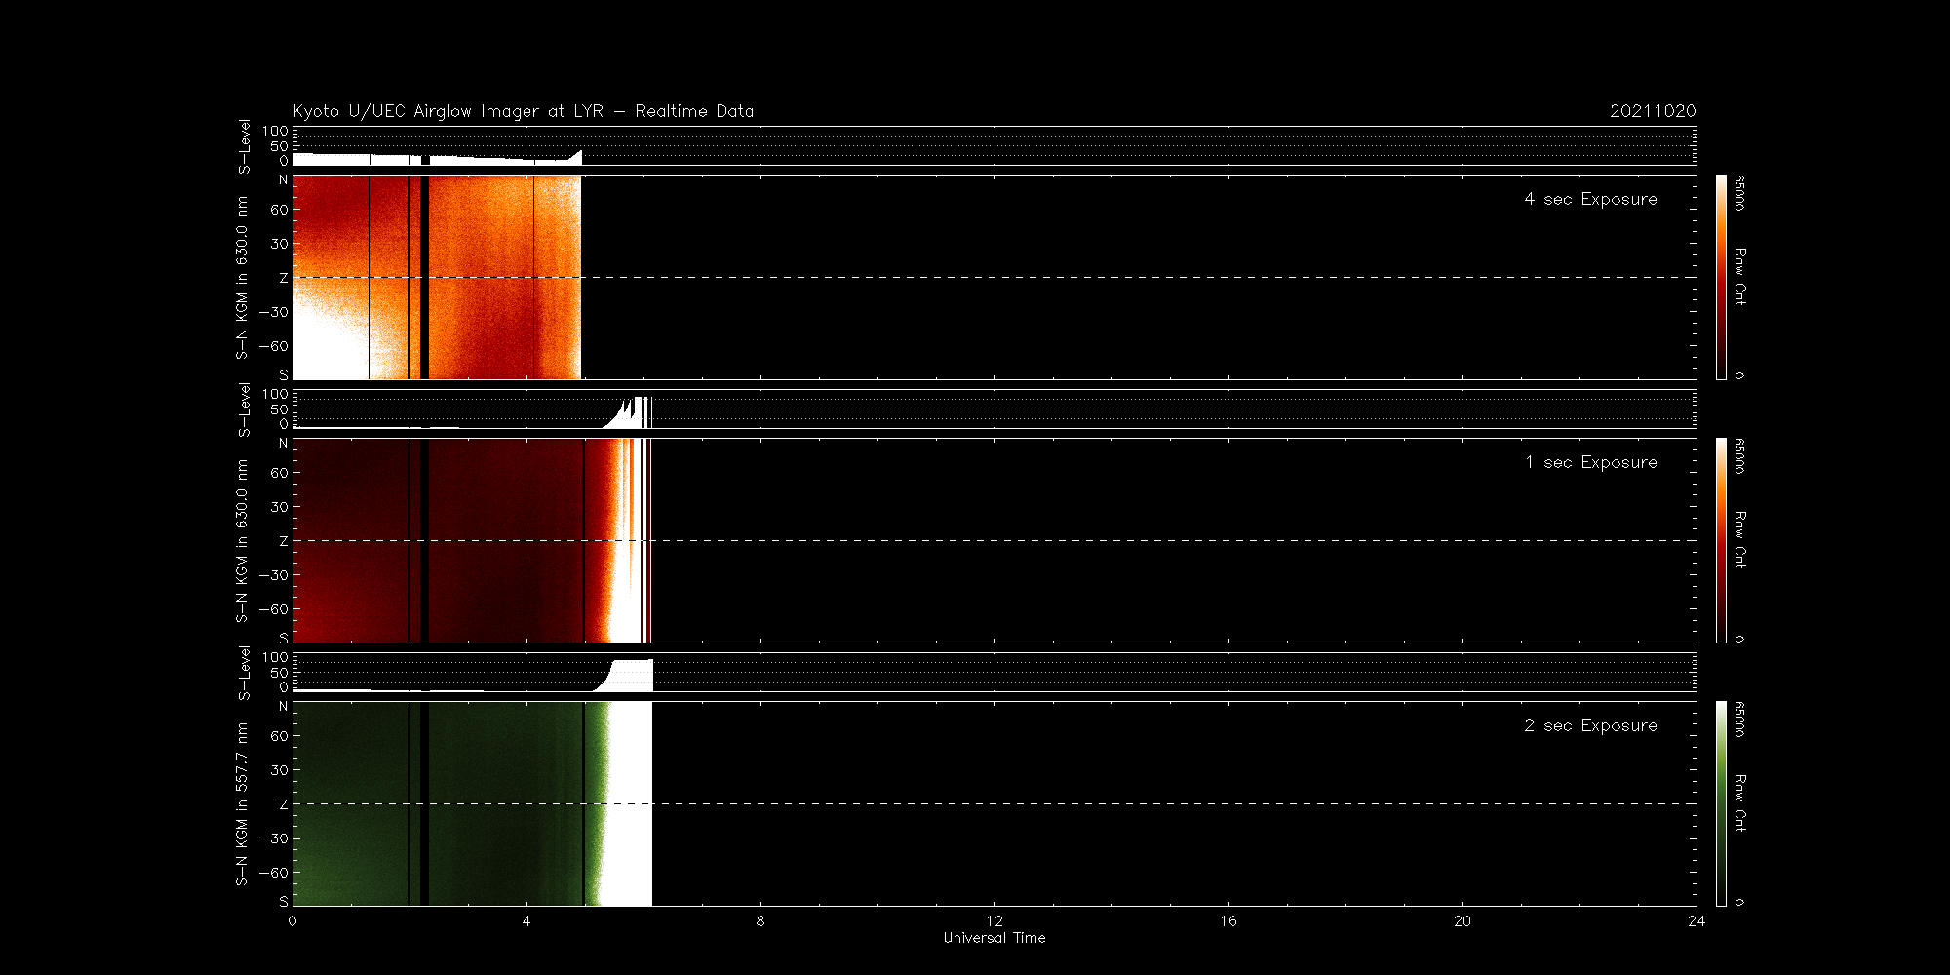1950x975 pixels.
Task: Click the 'Raw Cnt' label beside the green color bar
Action: (1740, 803)
